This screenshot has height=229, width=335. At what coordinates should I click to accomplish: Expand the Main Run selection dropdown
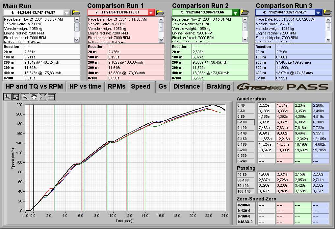coord(67,12)
